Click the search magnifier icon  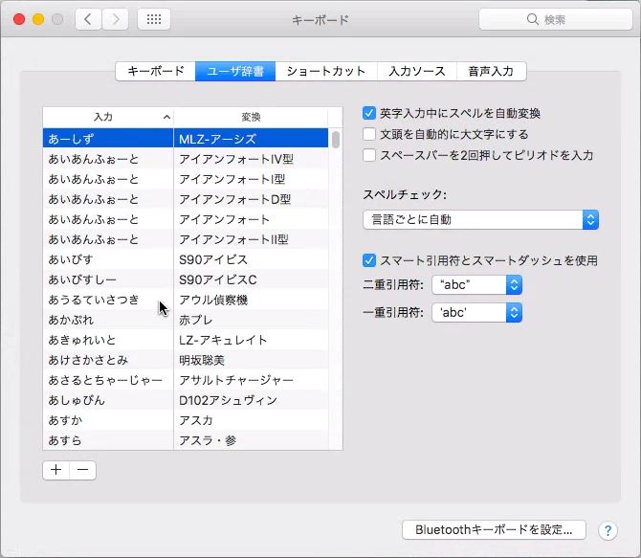pyautogui.click(x=532, y=19)
